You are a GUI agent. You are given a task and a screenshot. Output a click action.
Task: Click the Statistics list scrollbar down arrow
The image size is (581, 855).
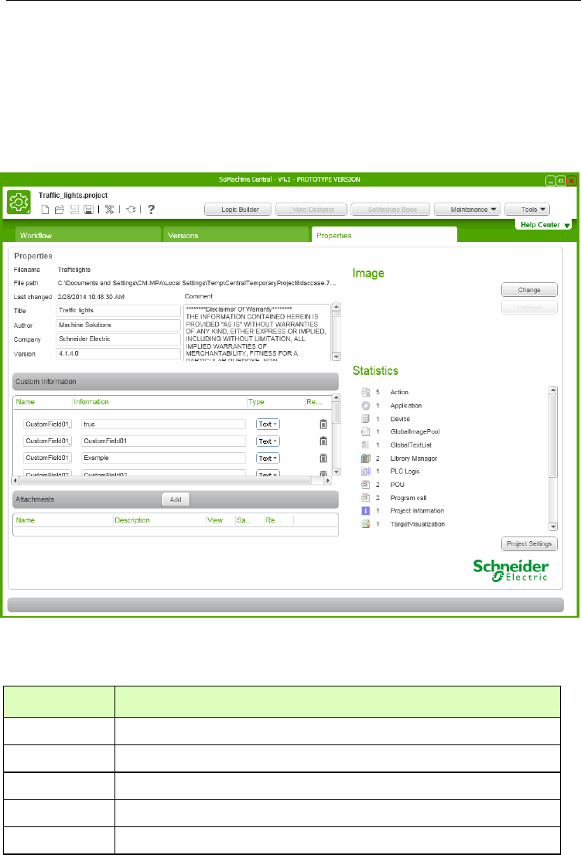click(553, 526)
